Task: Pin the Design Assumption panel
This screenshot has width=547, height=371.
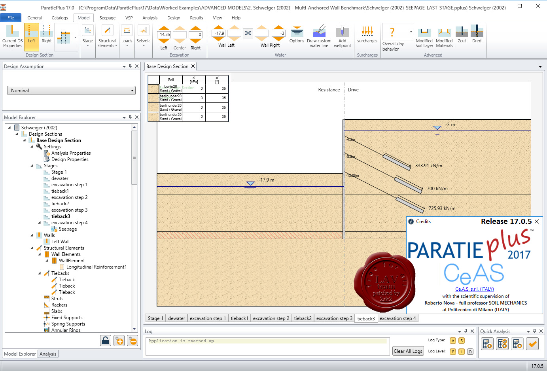Action: coord(130,66)
